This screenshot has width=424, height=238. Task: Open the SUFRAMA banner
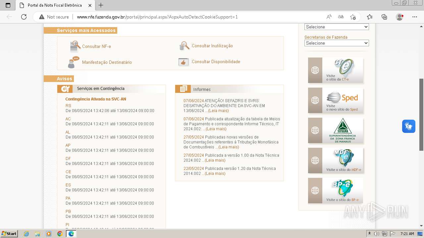tap(336, 130)
